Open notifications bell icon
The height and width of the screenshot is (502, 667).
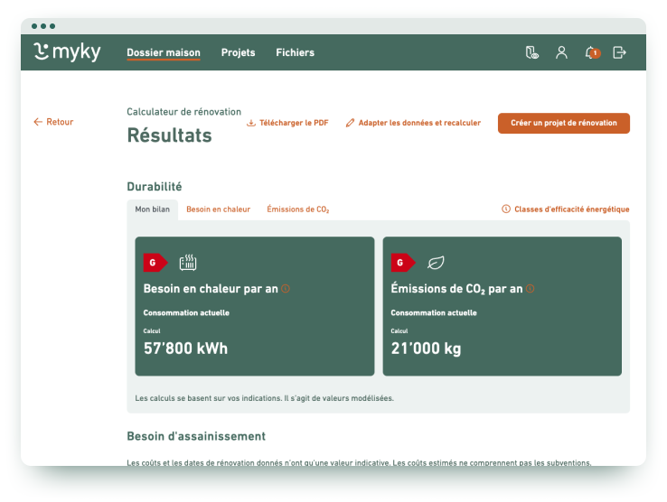point(592,52)
